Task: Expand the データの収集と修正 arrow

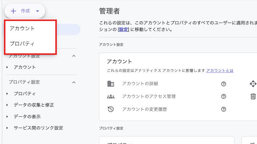Action: [7, 105]
